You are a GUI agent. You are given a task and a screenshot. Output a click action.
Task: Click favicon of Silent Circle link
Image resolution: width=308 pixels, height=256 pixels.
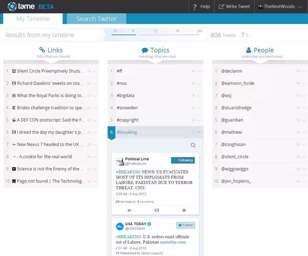coord(14,71)
